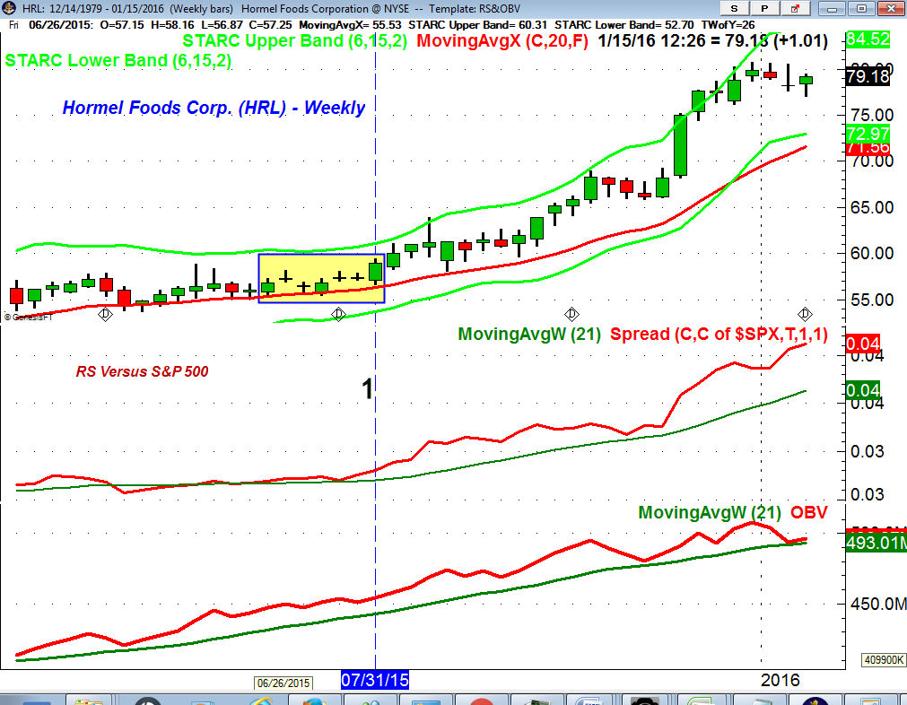907x705 pixels.
Task: Select the Spread (C,C of $SPX,T,1,1) label
Action: click(x=719, y=335)
